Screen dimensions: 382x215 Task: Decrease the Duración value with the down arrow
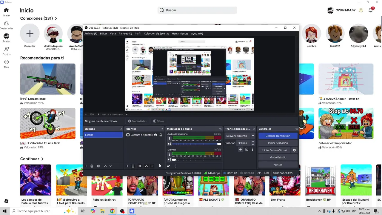tap(253, 145)
